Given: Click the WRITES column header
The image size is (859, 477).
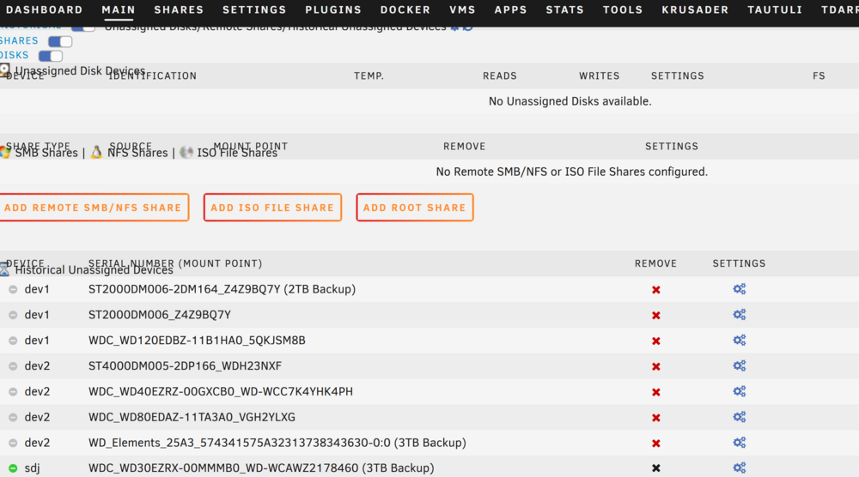Looking at the screenshot, I should [x=600, y=76].
